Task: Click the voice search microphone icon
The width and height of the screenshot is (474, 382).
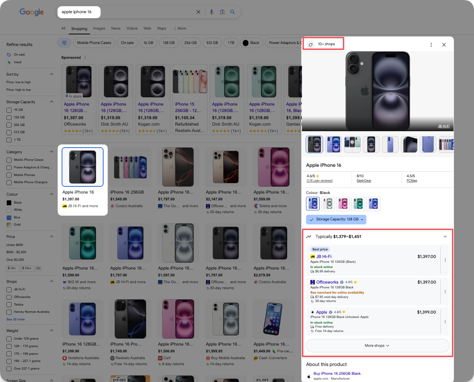Action: (212, 12)
